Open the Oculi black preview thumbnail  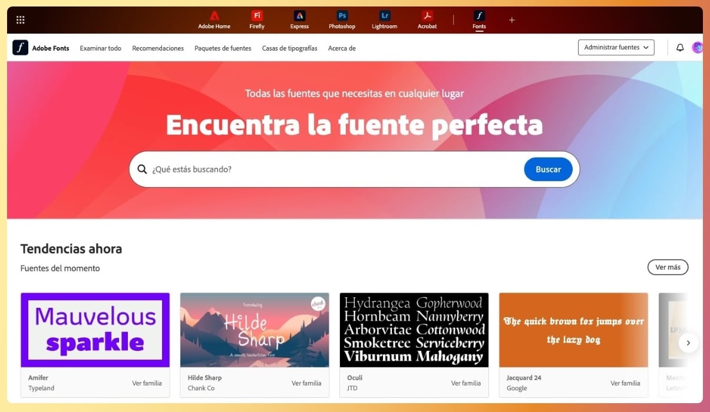coord(414,330)
